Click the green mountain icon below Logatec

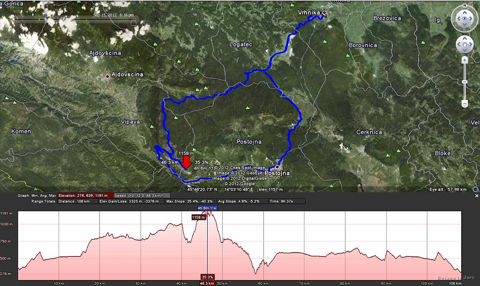pyautogui.click(x=247, y=108)
